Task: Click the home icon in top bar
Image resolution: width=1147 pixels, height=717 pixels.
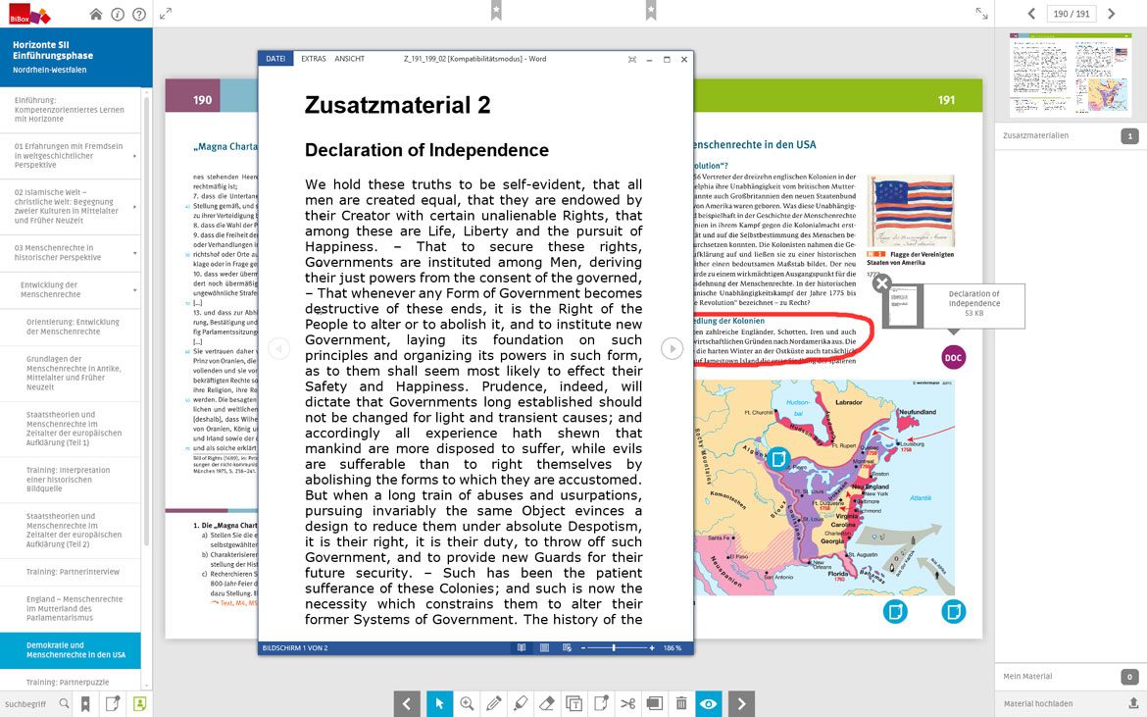Action: pos(95,14)
